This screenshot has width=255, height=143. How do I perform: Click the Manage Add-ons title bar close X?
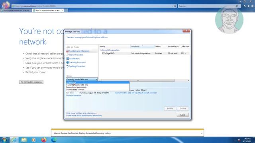[x=186, y=31]
